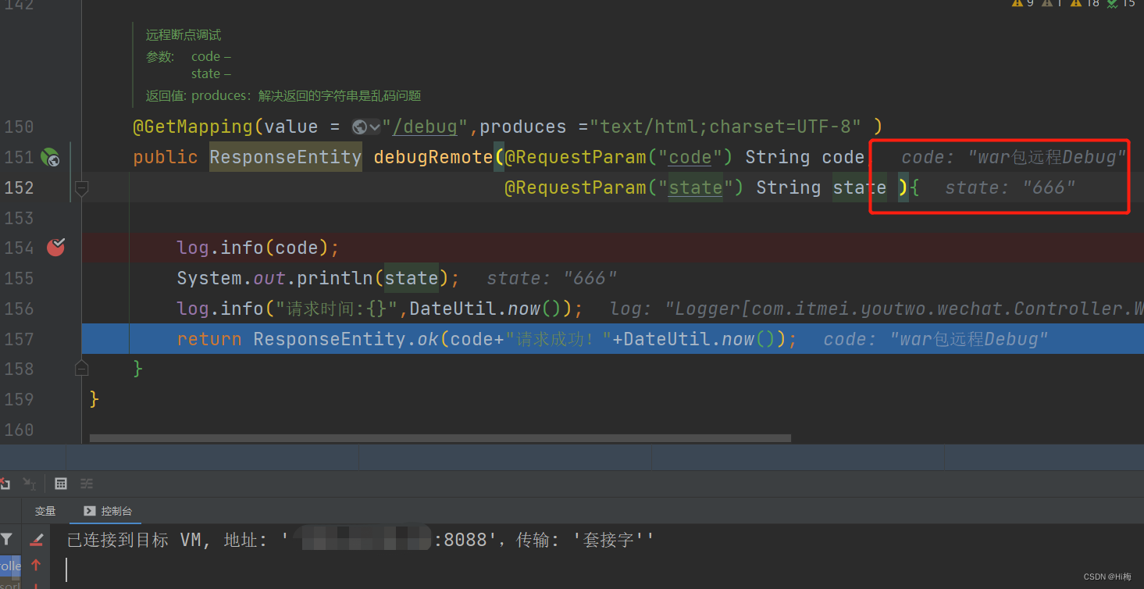The height and width of the screenshot is (589, 1144).
Task: Click the "text/html;charset=UTF-8" produces string
Action: tap(725, 127)
